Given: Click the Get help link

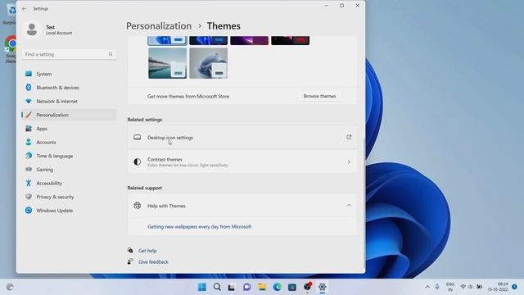Looking at the screenshot, I should pyautogui.click(x=147, y=251).
